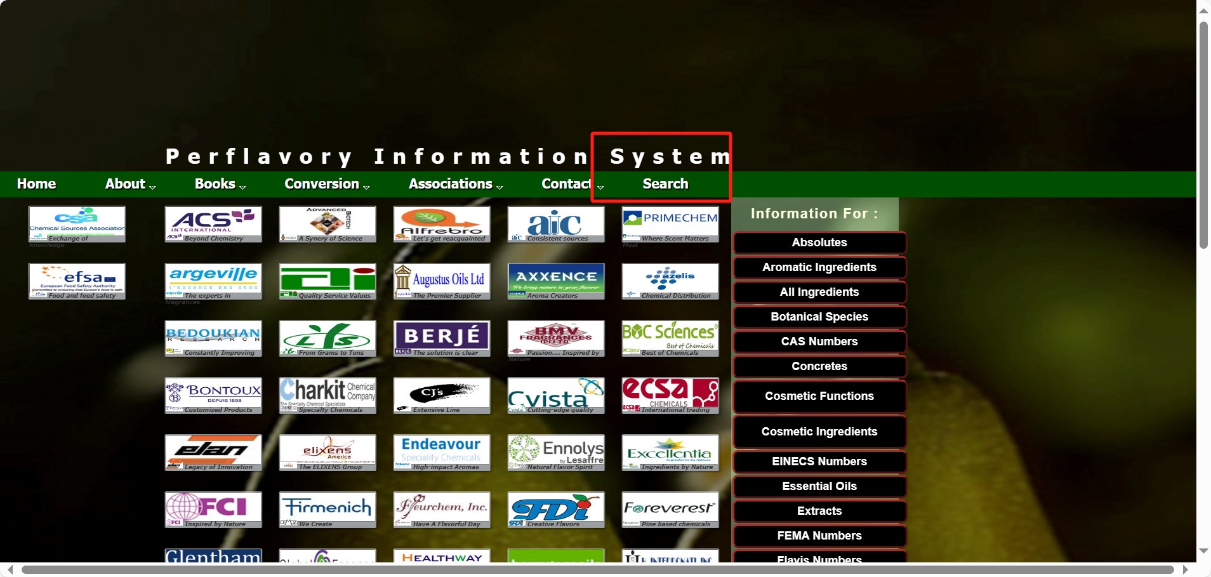Screen dimensions: 1211x577
Task: Open the efsa food safety logo
Action: click(77, 281)
